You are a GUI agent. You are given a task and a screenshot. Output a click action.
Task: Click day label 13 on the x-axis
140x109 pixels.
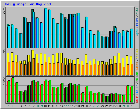tap(57, 106)
